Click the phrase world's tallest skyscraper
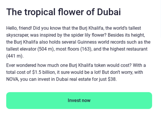Image resolution: width=161 pixels, height=120 pixels. click(74, 32)
